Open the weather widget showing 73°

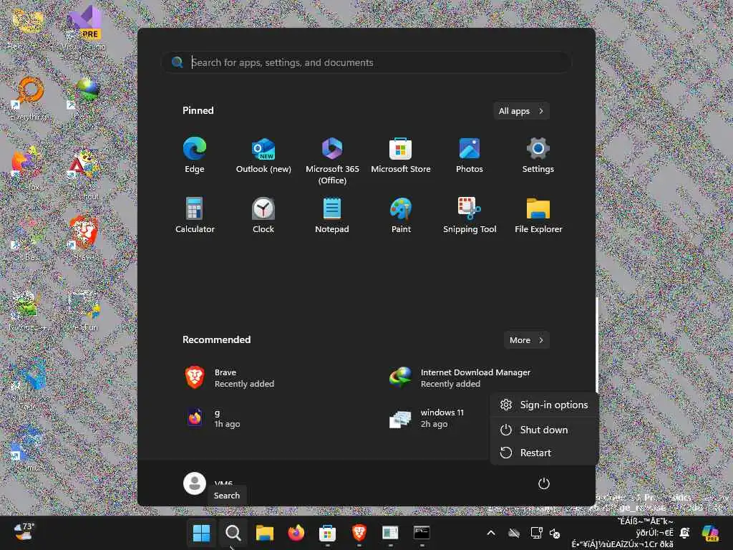24,532
